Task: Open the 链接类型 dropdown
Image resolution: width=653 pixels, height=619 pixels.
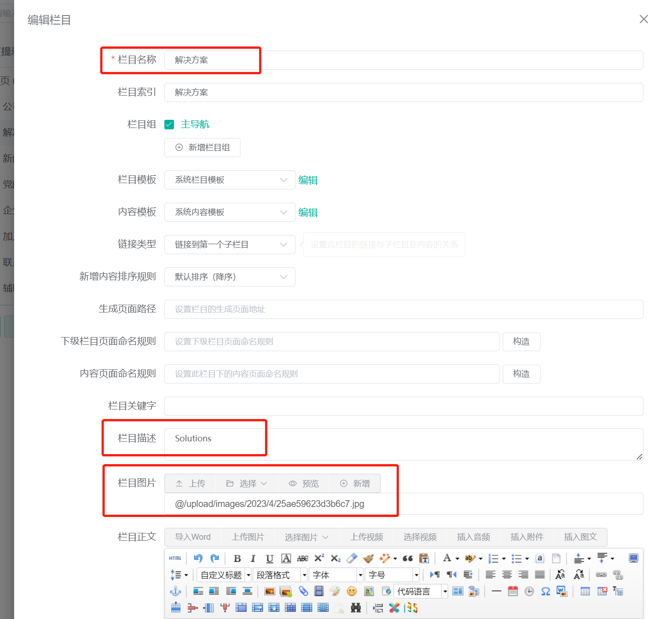Action: pyautogui.click(x=230, y=245)
